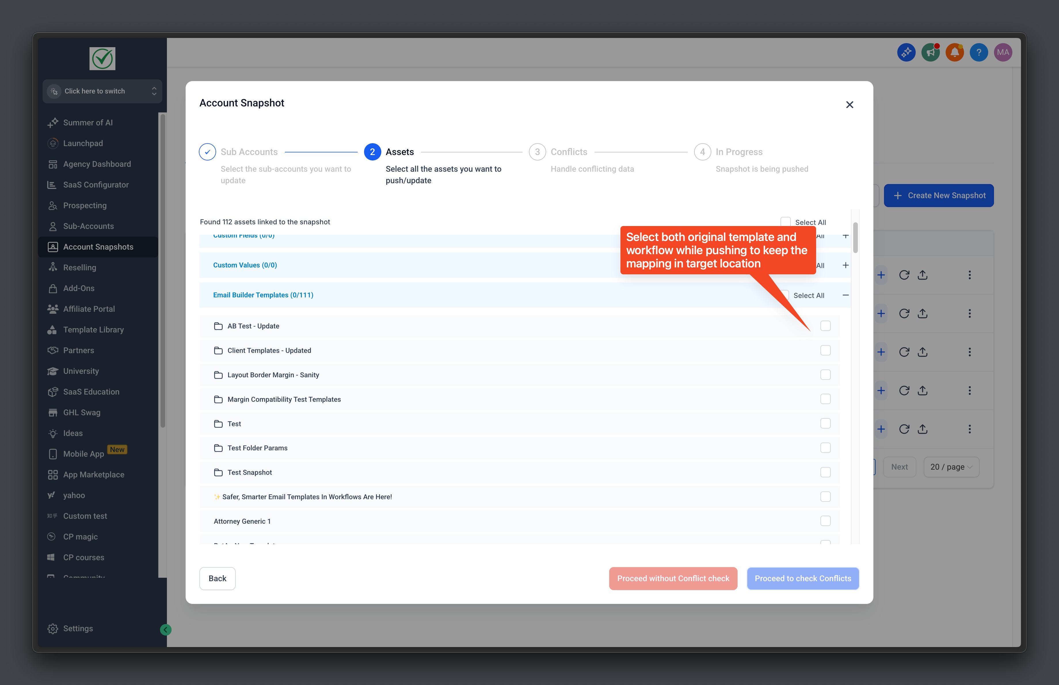Open the 20 / page dropdown

(951, 467)
